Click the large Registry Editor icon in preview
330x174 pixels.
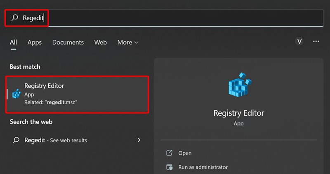coord(240,85)
